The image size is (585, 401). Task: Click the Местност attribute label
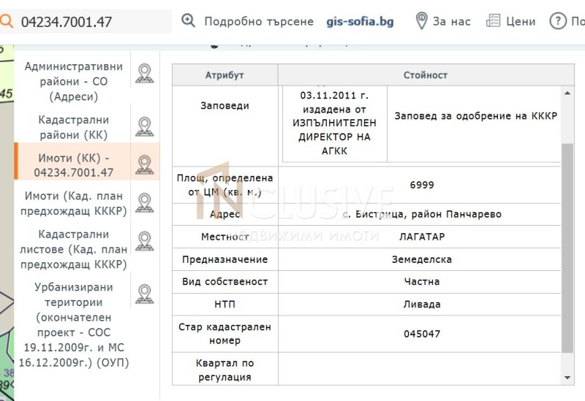(224, 237)
